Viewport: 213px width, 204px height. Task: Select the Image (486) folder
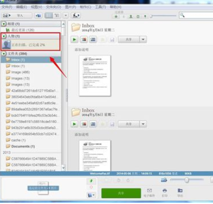[21, 72]
